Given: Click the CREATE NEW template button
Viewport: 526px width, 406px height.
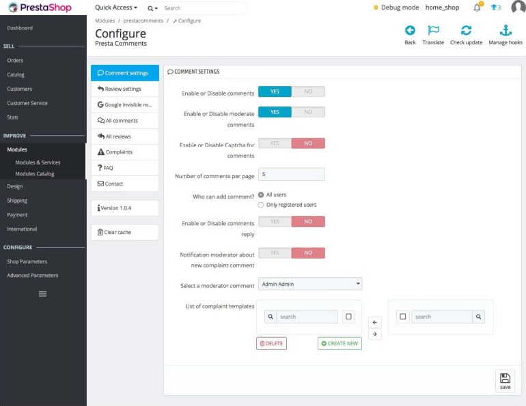Looking at the screenshot, I should (x=340, y=343).
